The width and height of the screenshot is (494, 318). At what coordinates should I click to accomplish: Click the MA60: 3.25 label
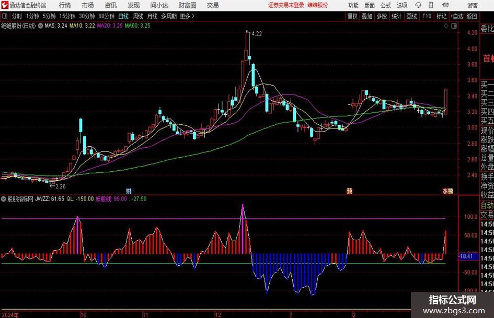pyautogui.click(x=137, y=26)
